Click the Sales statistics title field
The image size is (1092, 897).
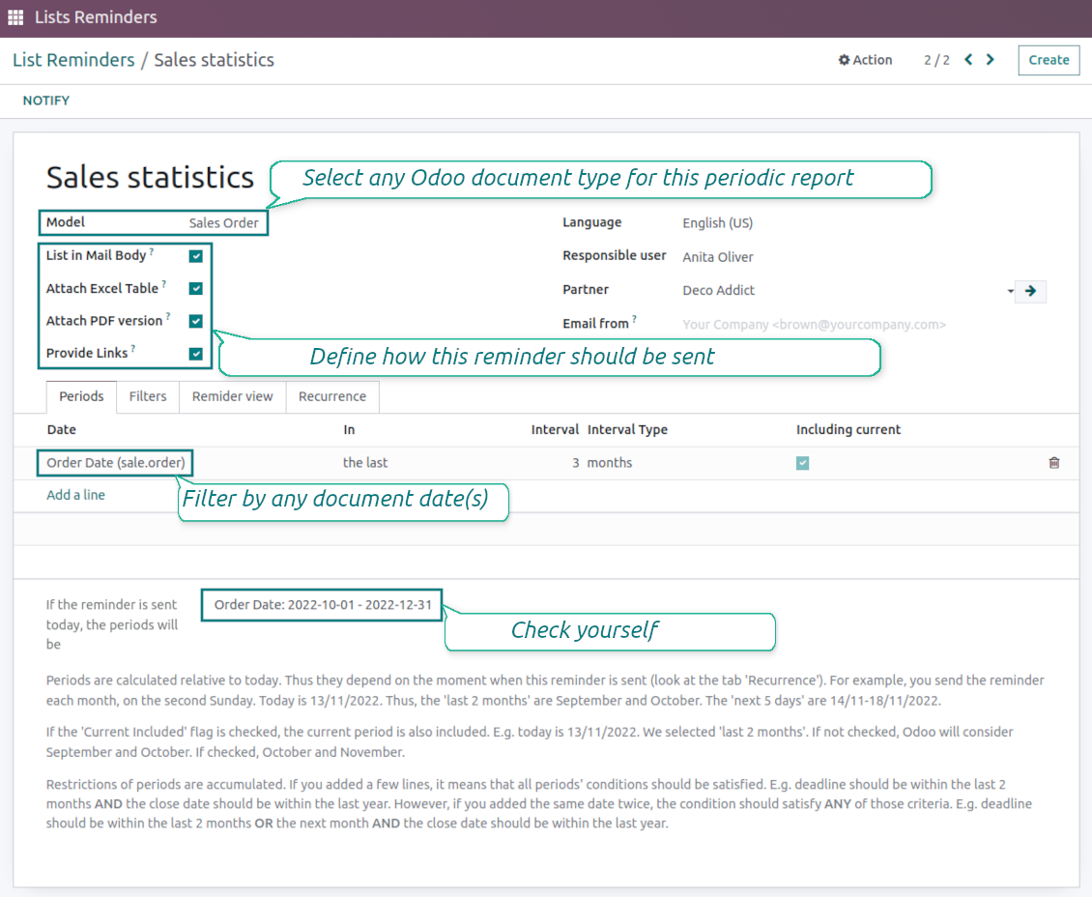(150, 178)
